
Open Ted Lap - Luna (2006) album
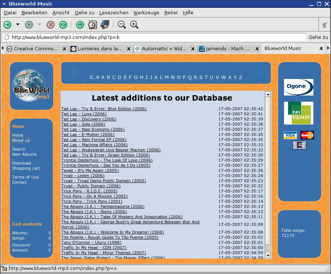coord(84,114)
